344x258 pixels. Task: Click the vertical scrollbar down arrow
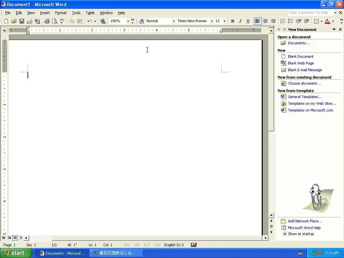tap(271, 215)
